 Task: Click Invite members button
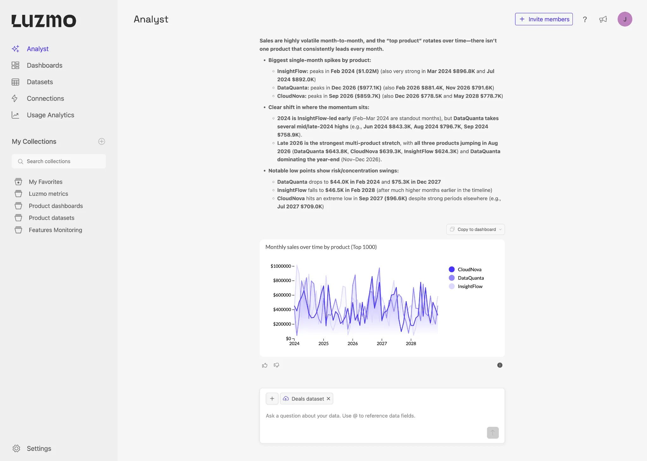click(x=544, y=19)
